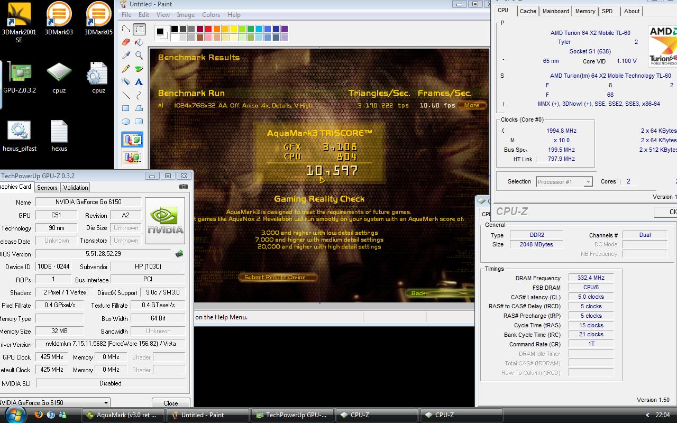Open Paint's View menu
This screenshot has height=423, width=677.
[163, 15]
